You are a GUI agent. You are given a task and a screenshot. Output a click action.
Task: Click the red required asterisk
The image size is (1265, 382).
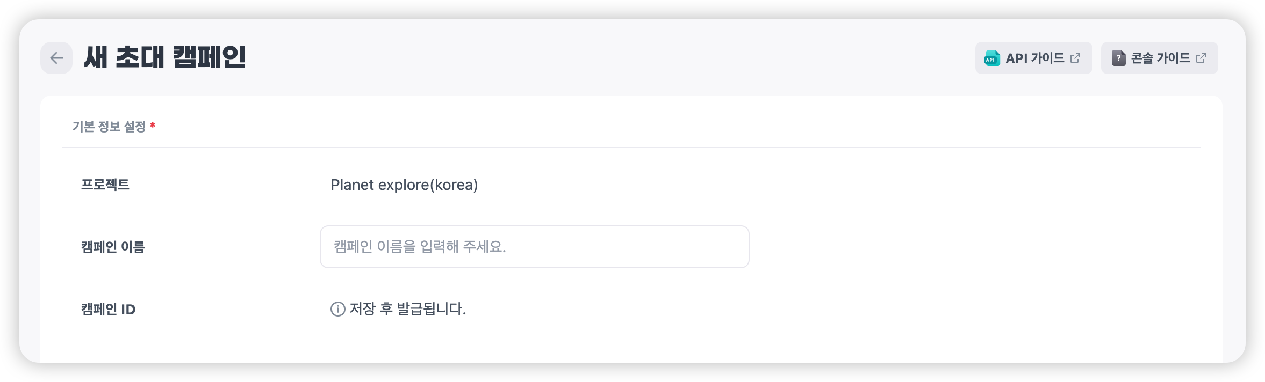(x=153, y=126)
